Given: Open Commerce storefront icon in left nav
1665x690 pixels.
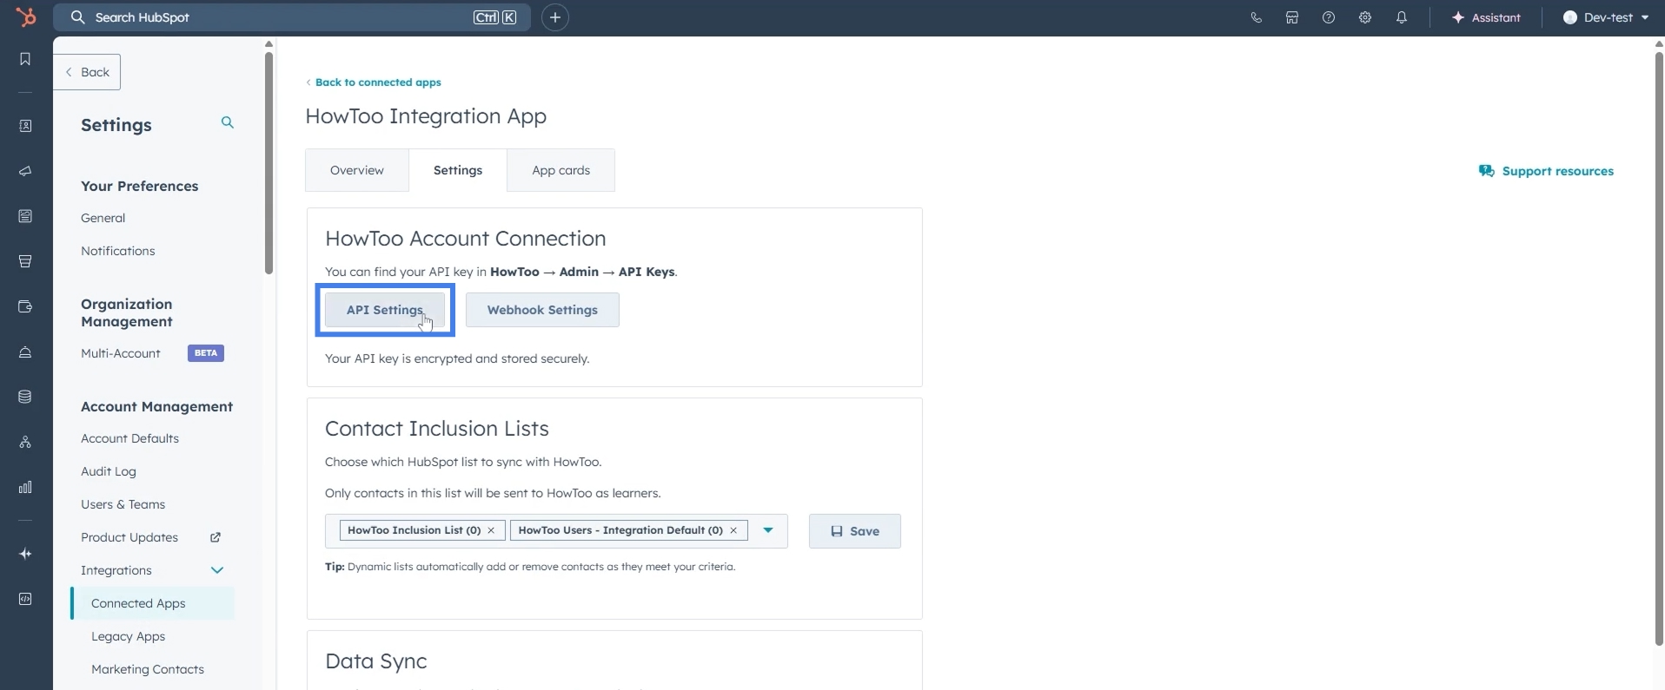Looking at the screenshot, I should pos(25,261).
